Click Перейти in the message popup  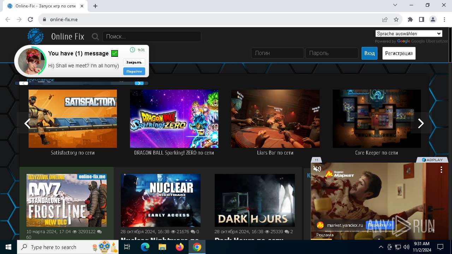pos(134,71)
